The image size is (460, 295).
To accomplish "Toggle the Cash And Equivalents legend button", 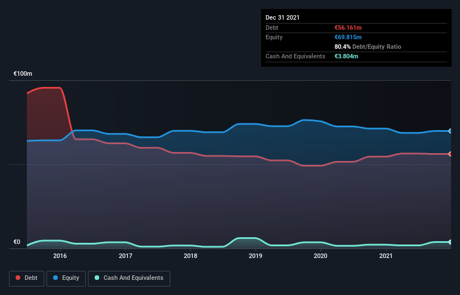I will 129,278.
